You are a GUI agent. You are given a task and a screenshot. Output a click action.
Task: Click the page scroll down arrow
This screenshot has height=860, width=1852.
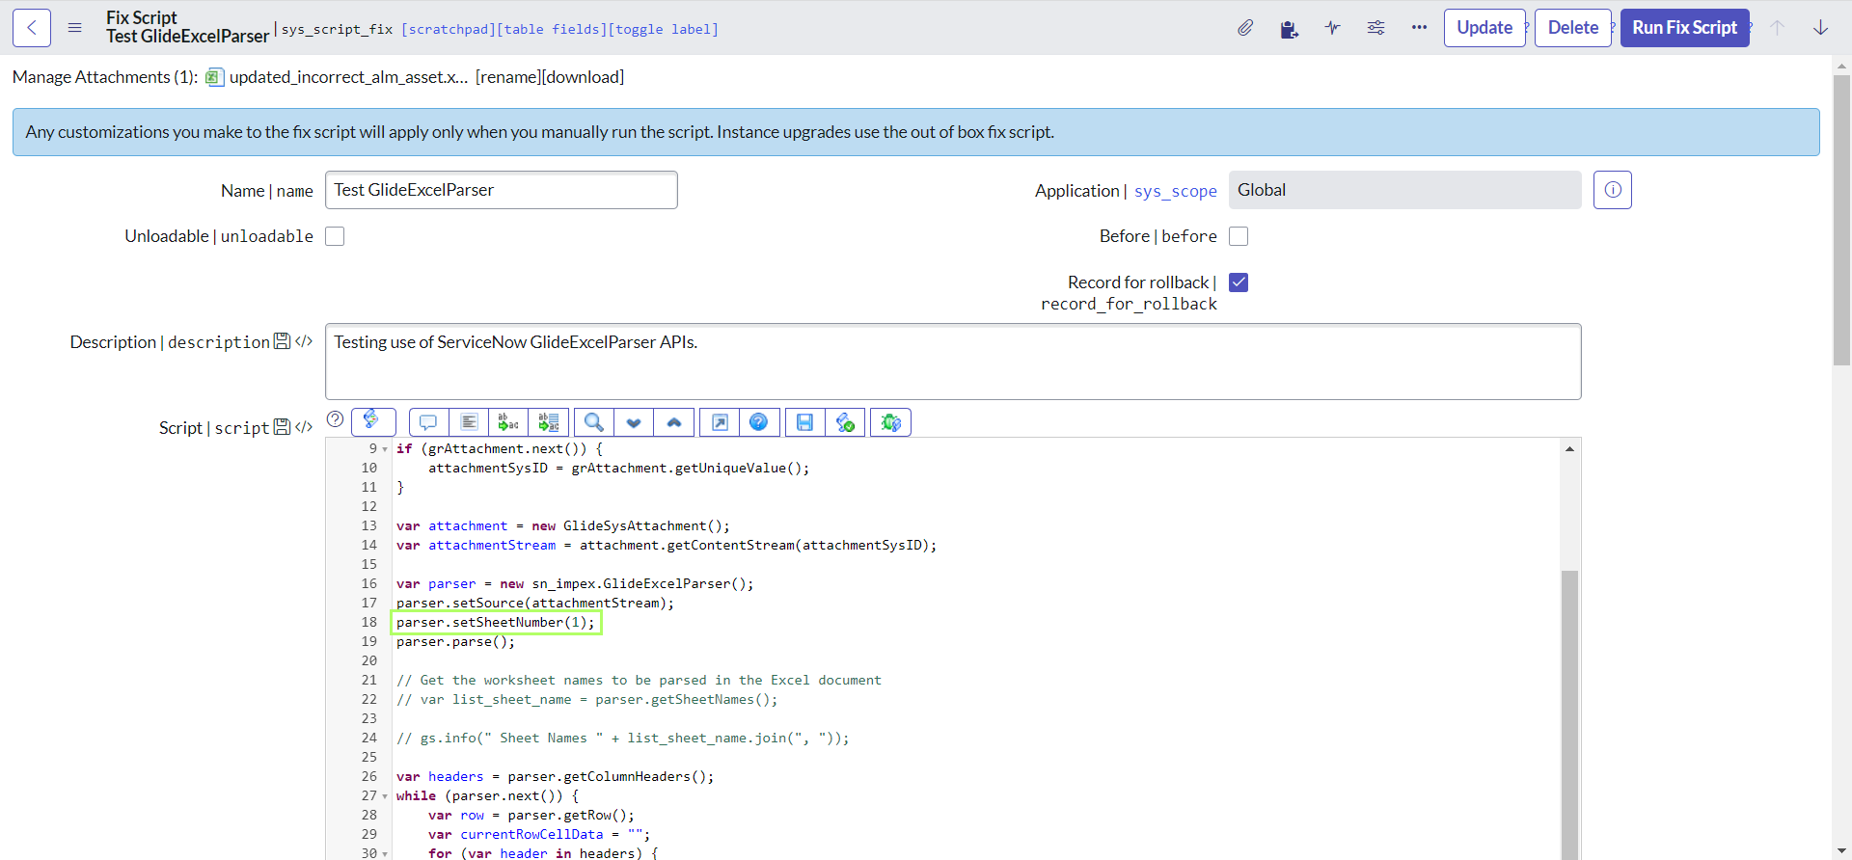[1841, 850]
